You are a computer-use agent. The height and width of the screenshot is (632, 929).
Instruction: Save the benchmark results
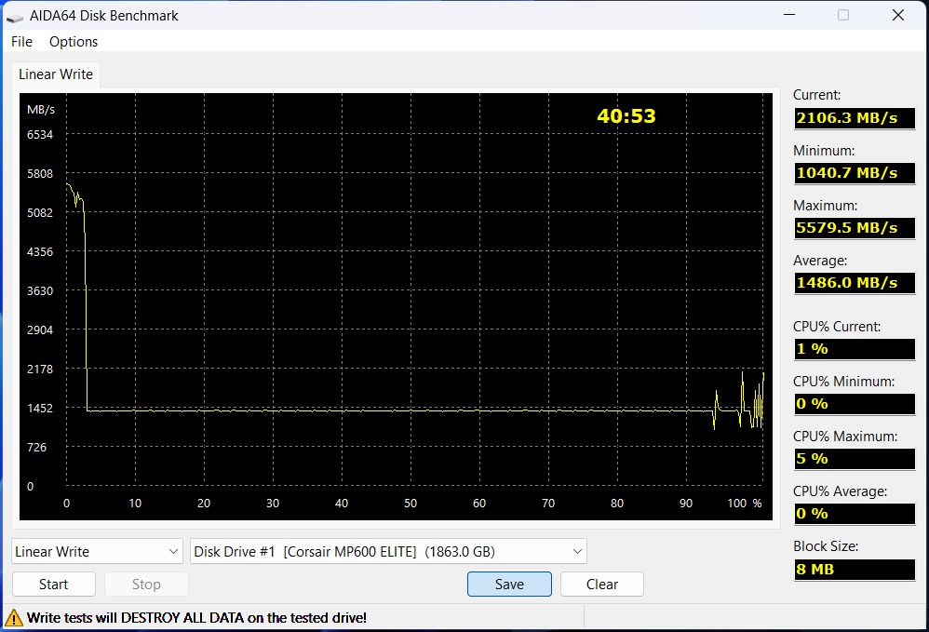click(x=509, y=584)
